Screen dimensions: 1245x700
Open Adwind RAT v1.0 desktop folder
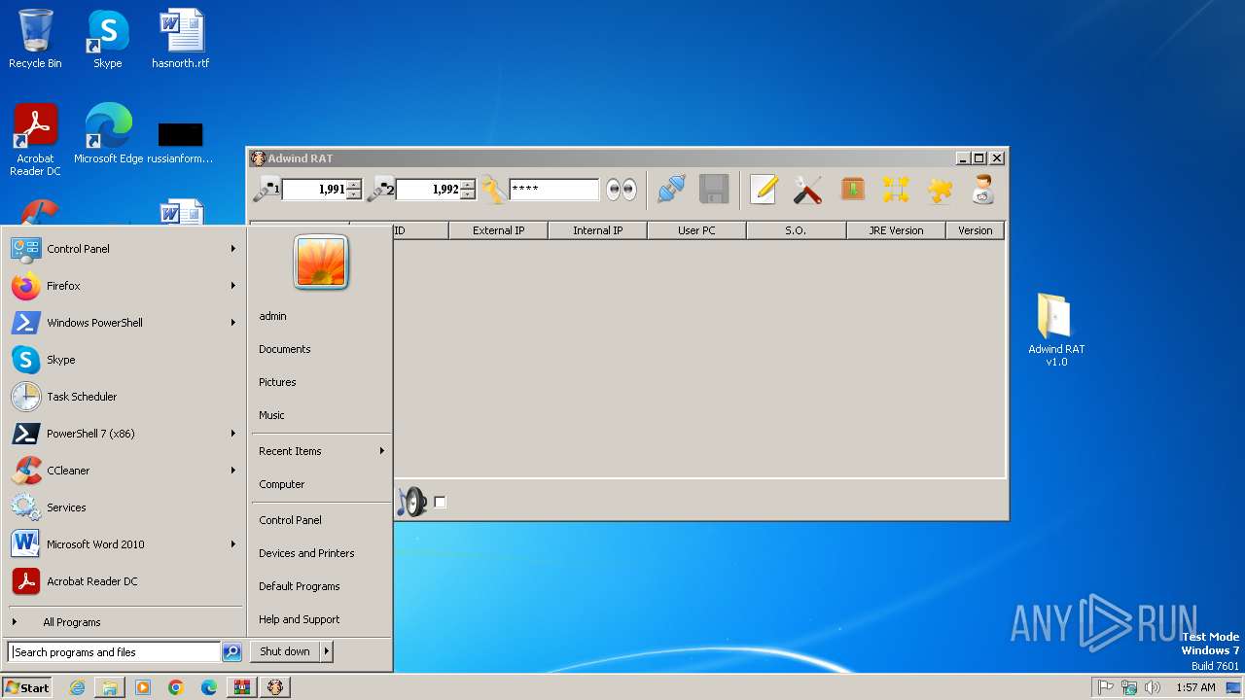point(1055,329)
